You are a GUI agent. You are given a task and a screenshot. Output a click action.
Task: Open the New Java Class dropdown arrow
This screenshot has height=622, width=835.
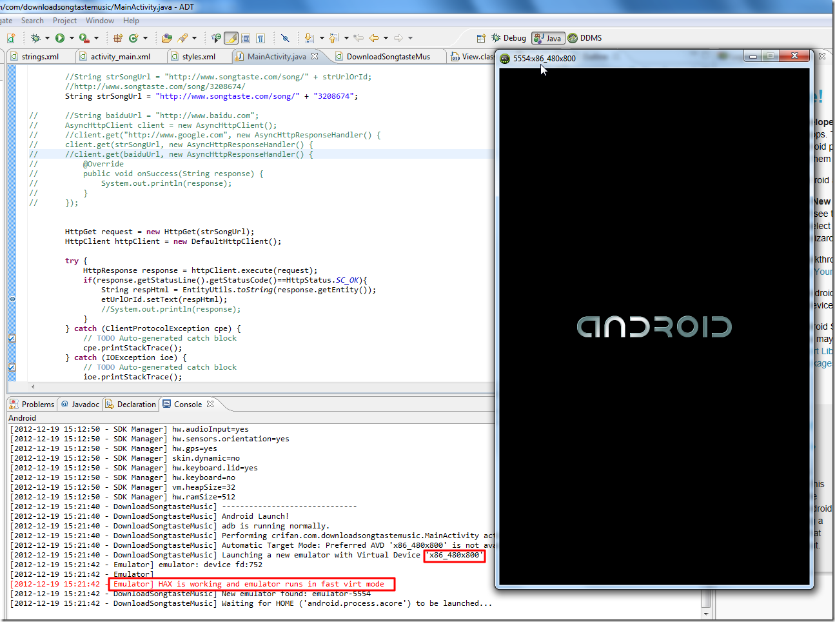145,38
